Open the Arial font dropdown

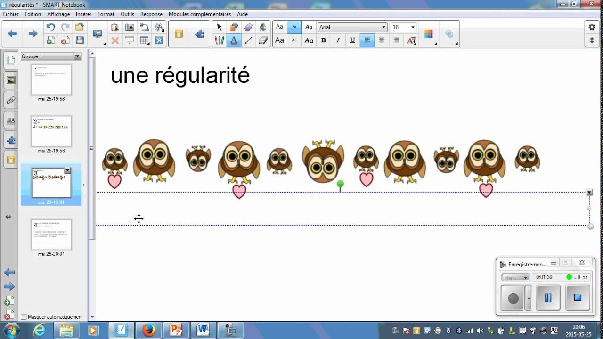[x=384, y=27]
